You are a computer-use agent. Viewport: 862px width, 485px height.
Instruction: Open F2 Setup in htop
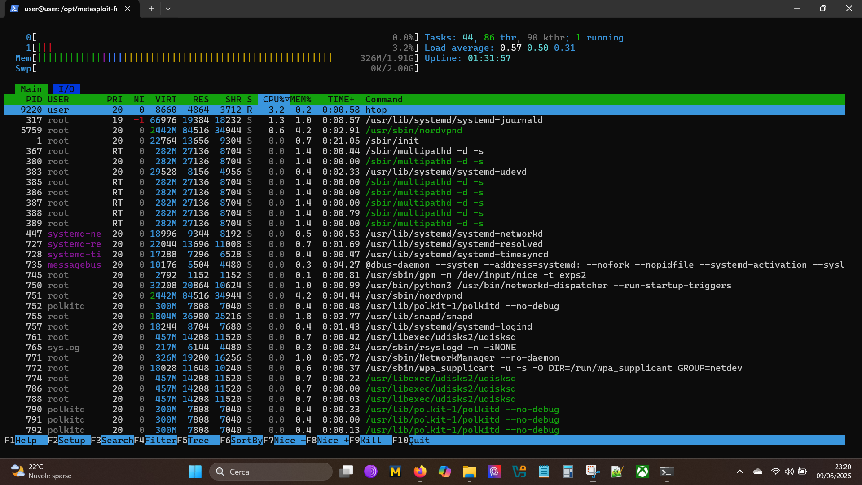tap(69, 440)
